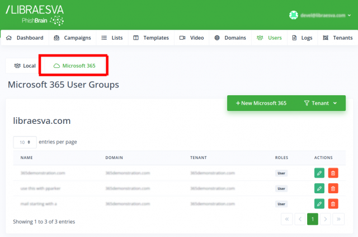Sort the table by NAME column

click(x=26, y=157)
